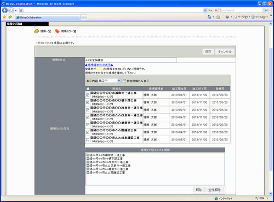The width and height of the screenshot is (274, 202).
Task: Toggle the 参加現場のみ表示 checkbox
Action: 124,81
